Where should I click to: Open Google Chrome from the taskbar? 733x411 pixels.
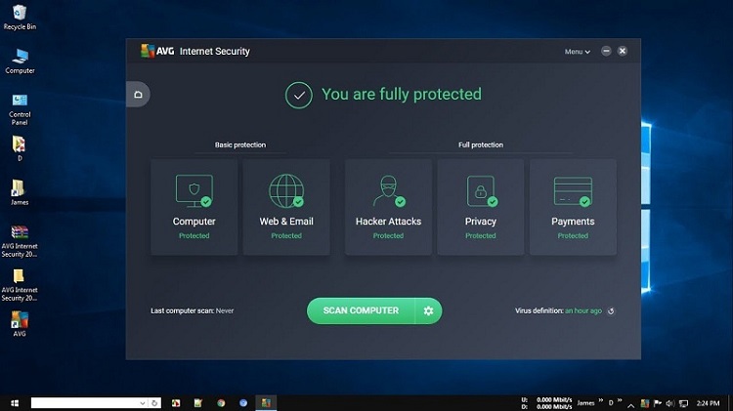tap(221, 403)
